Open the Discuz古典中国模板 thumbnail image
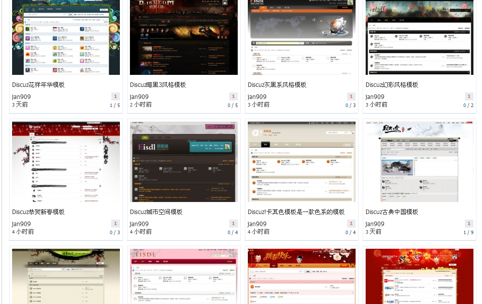Viewport: 482px width, 304px height. click(x=419, y=162)
